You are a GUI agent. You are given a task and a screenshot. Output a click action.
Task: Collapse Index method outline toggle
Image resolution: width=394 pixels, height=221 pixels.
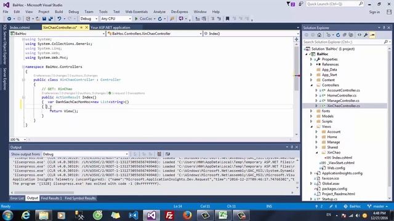(23, 97)
